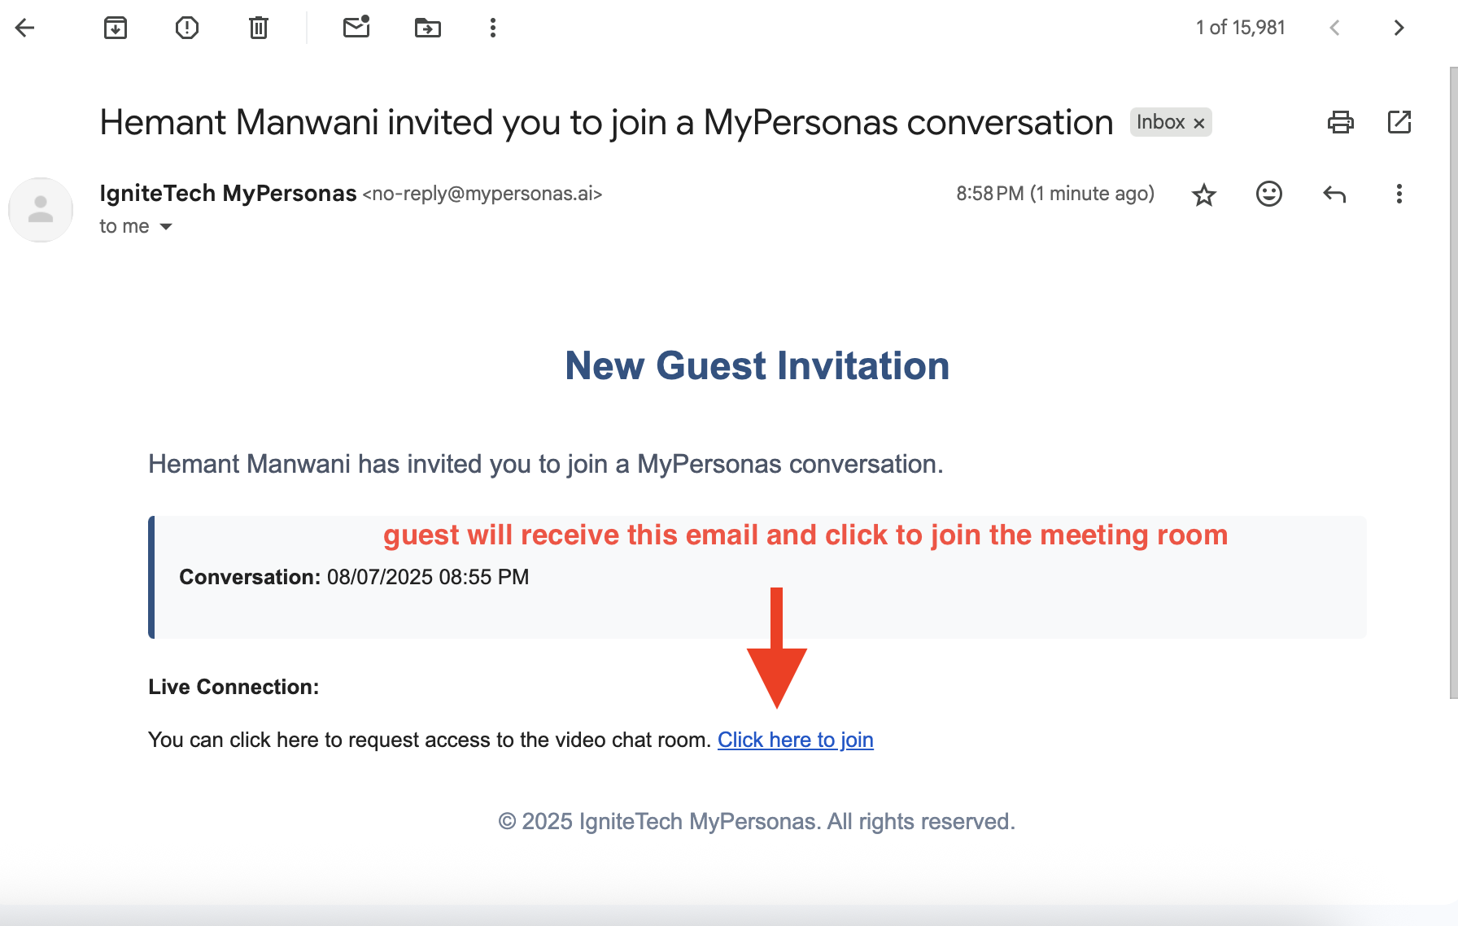Click the vertical scrollbar on right
Image resolution: width=1458 pixels, height=926 pixels.
[1453, 382]
